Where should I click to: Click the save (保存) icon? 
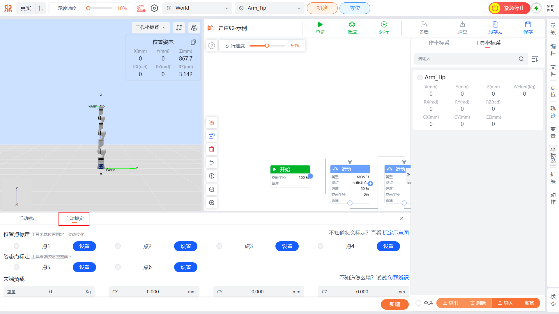(528, 25)
